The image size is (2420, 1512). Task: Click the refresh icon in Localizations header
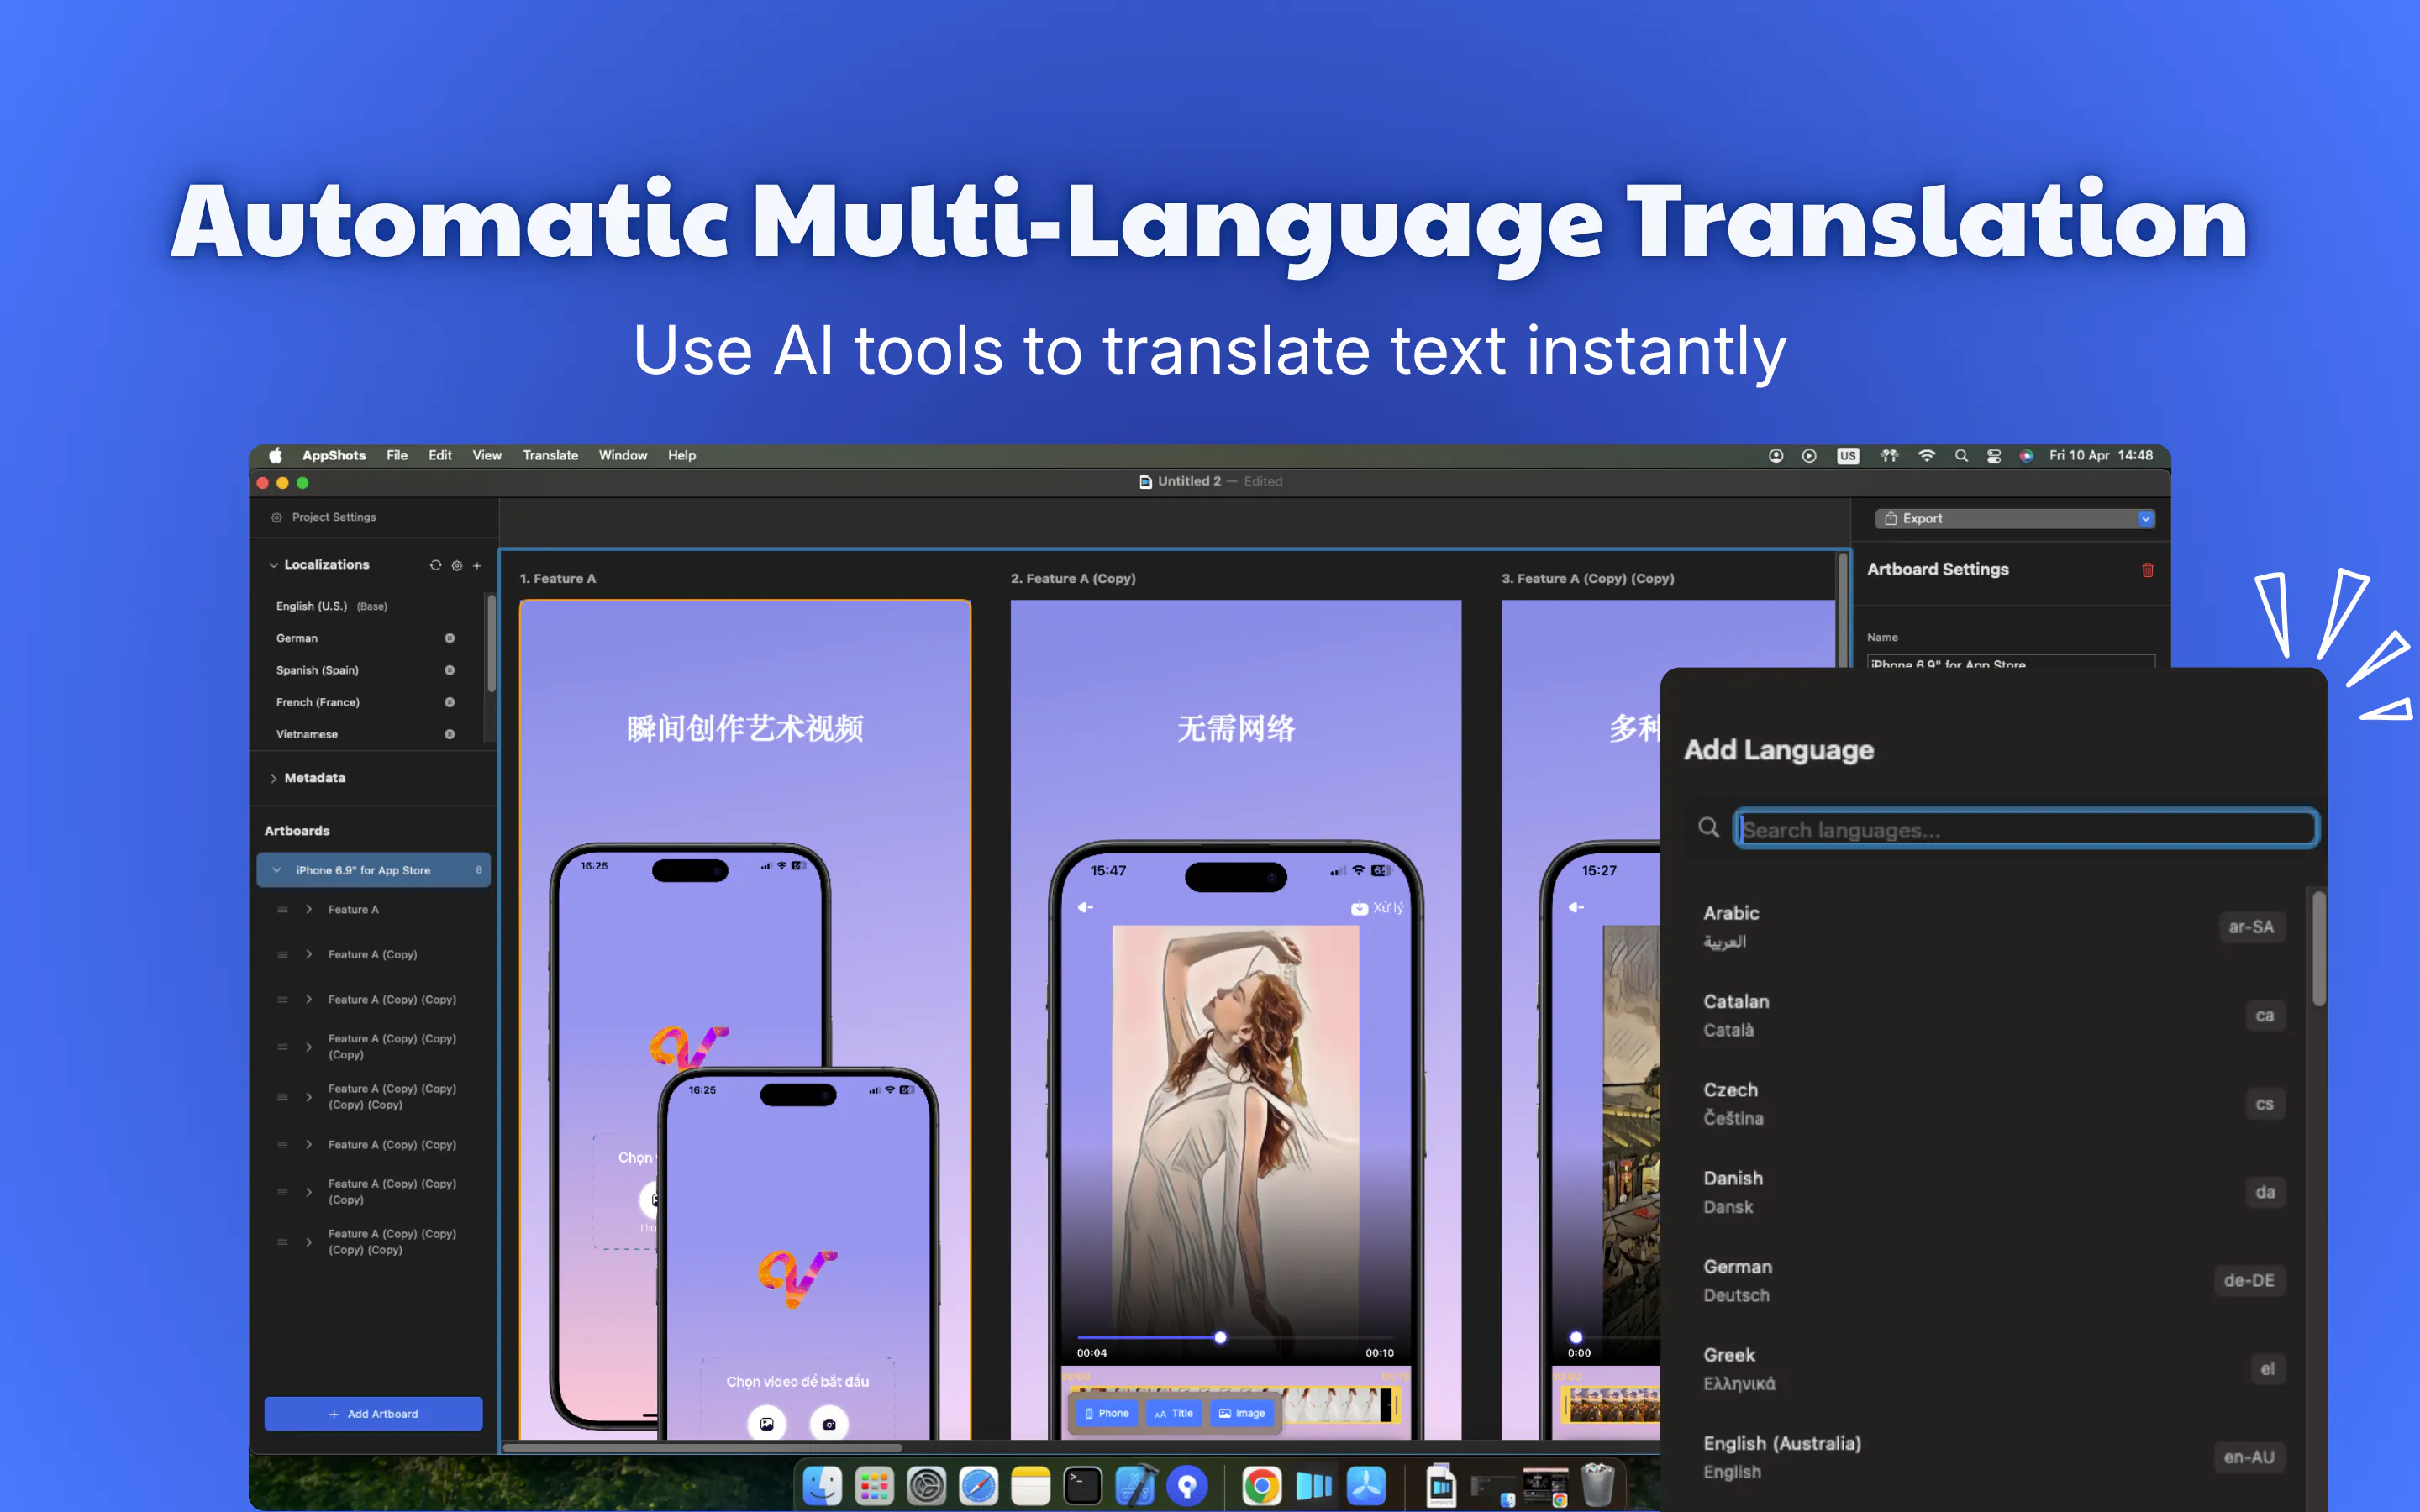click(x=436, y=565)
